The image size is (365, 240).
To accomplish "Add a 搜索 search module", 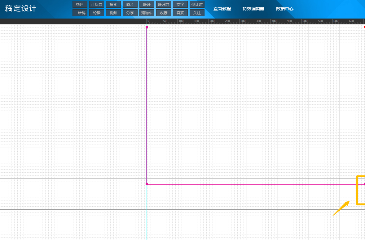I will pyautogui.click(x=113, y=4).
